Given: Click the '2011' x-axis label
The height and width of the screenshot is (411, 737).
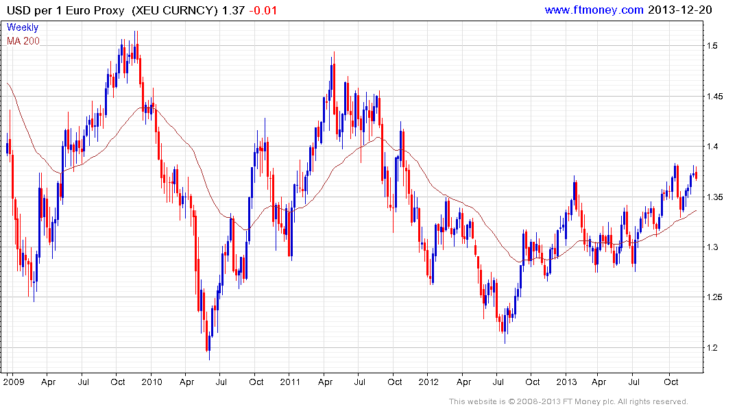Looking at the screenshot, I should (x=289, y=382).
